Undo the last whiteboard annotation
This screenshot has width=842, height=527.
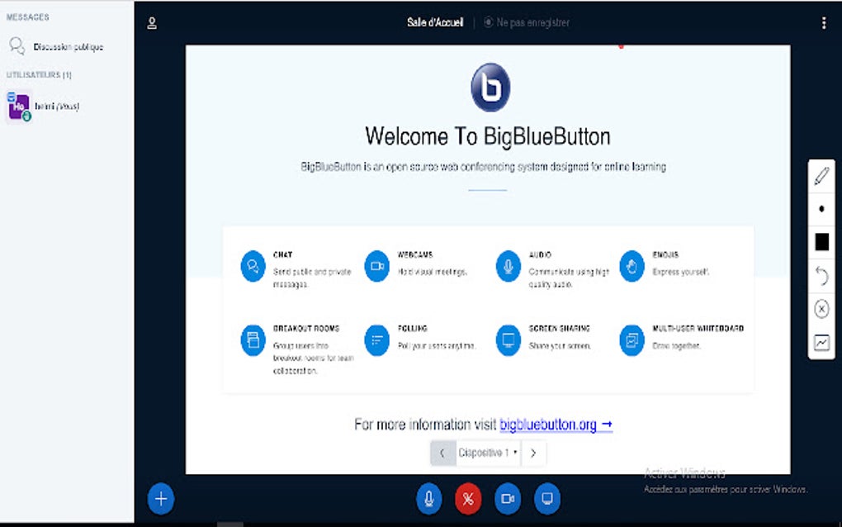point(821,275)
